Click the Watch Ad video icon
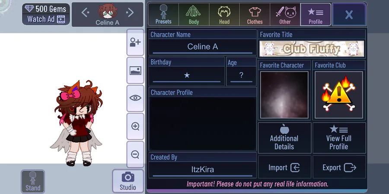 coord(61,19)
